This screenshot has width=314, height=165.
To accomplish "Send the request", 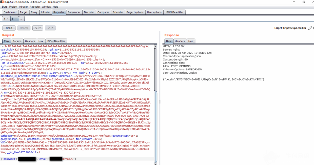I will [x=9, y=28].
